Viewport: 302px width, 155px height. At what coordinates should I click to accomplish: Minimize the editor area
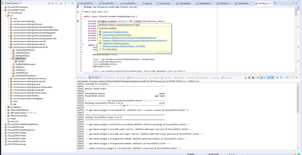293,3
